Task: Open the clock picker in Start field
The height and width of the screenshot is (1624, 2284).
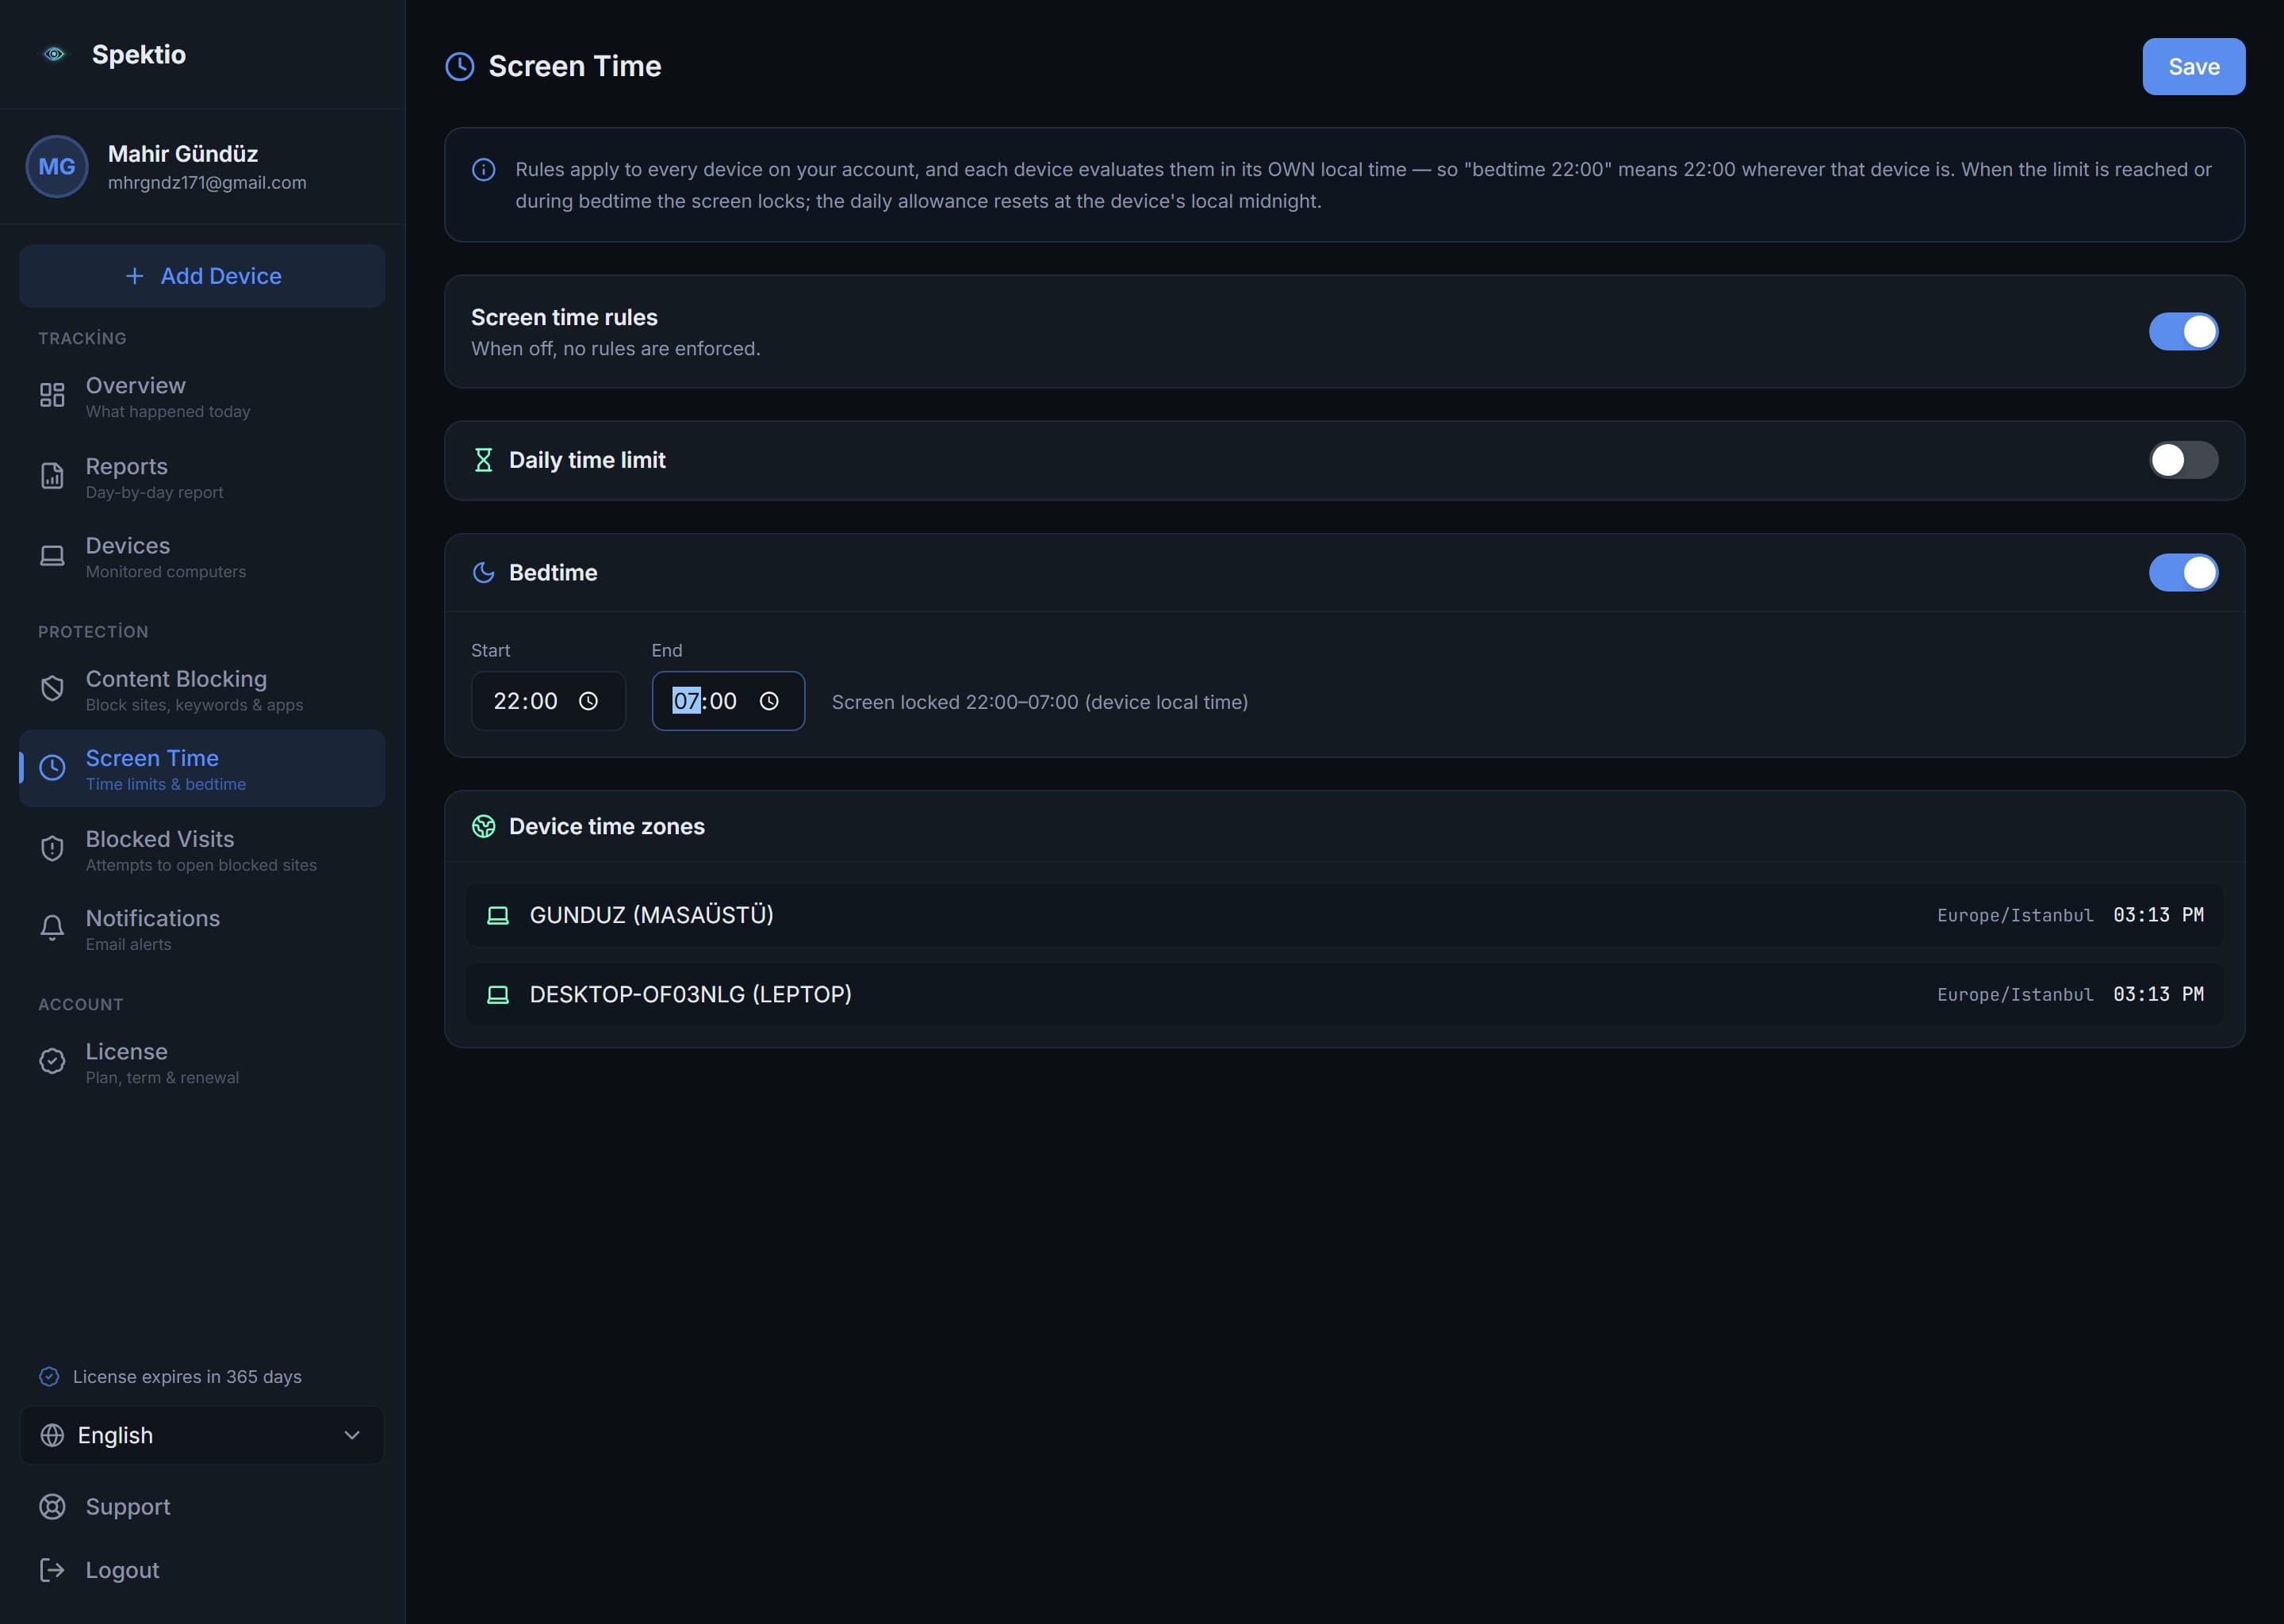Action: coord(588,701)
